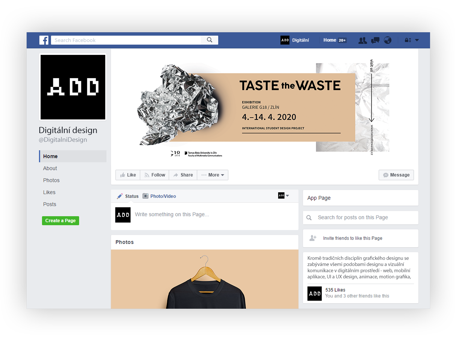Open friend requests icon

362,40
